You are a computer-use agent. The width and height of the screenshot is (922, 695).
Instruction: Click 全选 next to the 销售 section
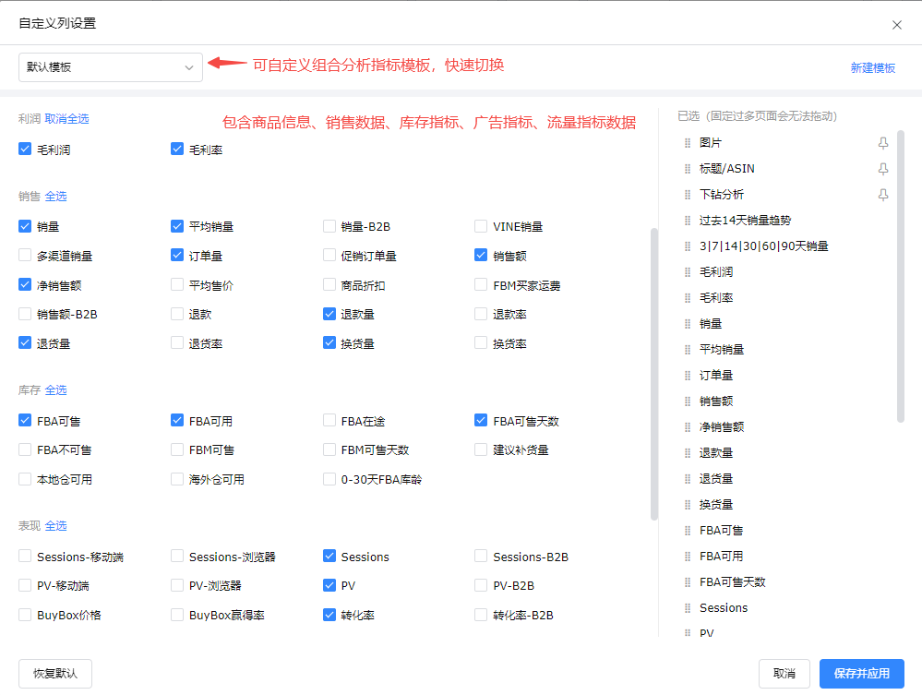pos(56,197)
